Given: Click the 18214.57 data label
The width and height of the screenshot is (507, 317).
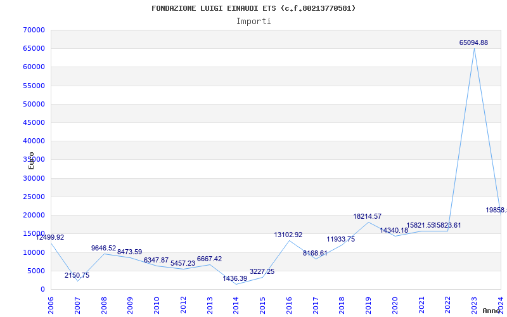Looking at the screenshot, I should coord(368,217).
